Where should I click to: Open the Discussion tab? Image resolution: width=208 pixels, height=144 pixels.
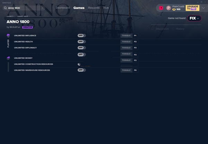[162, 29]
